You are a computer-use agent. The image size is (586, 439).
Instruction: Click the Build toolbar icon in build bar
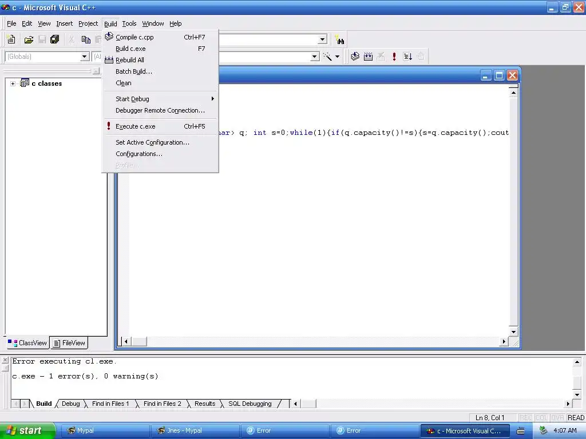368,57
